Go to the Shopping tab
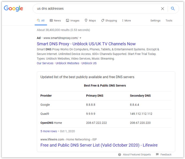Screen dimensions: 185x159 (x=109, y=21)
